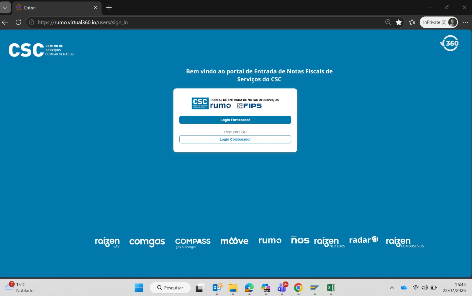The width and height of the screenshot is (472, 296).
Task: Open OneDrive from the system tray
Action: pyautogui.click(x=404, y=288)
